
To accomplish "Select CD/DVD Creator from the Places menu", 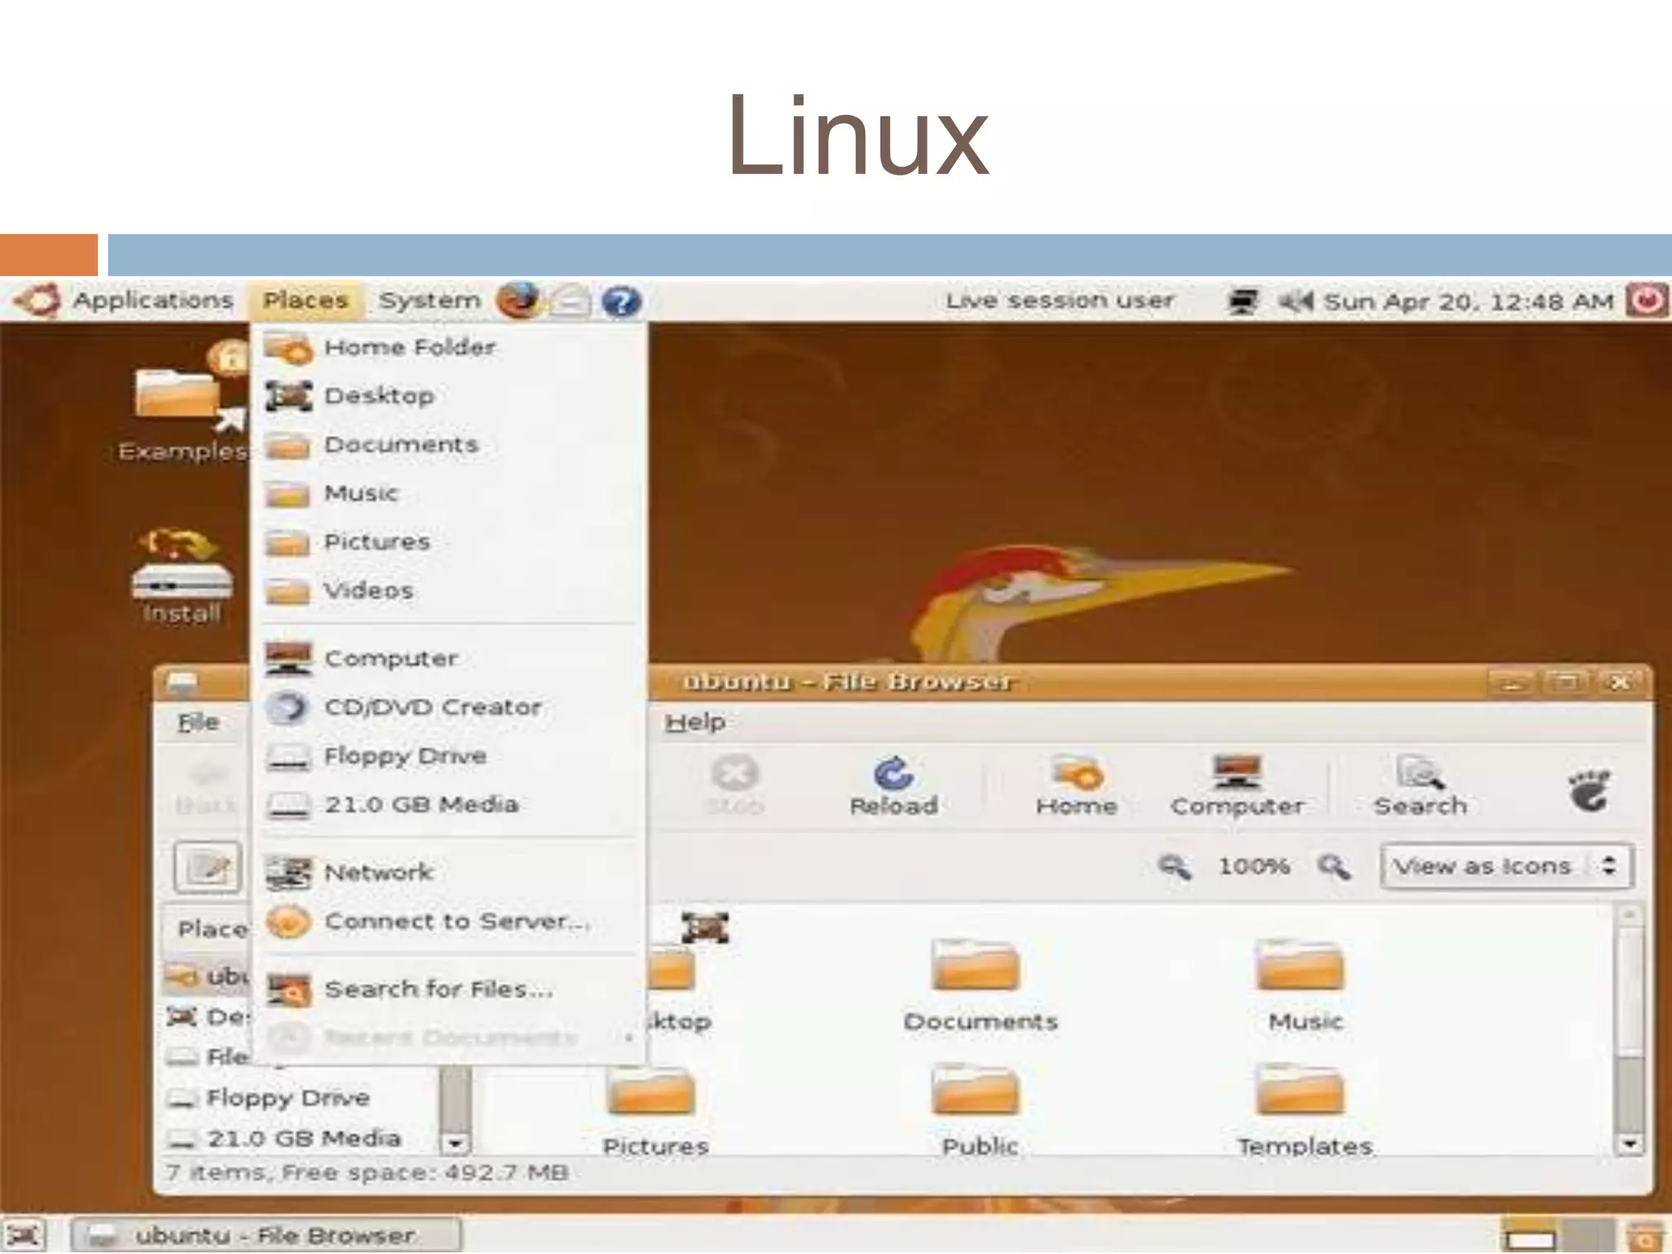I will click(450, 707).
